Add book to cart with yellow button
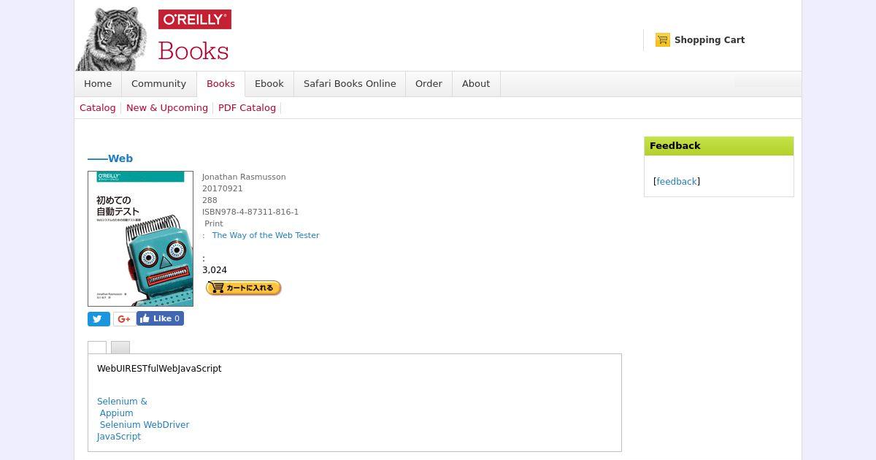 point(244,288)
